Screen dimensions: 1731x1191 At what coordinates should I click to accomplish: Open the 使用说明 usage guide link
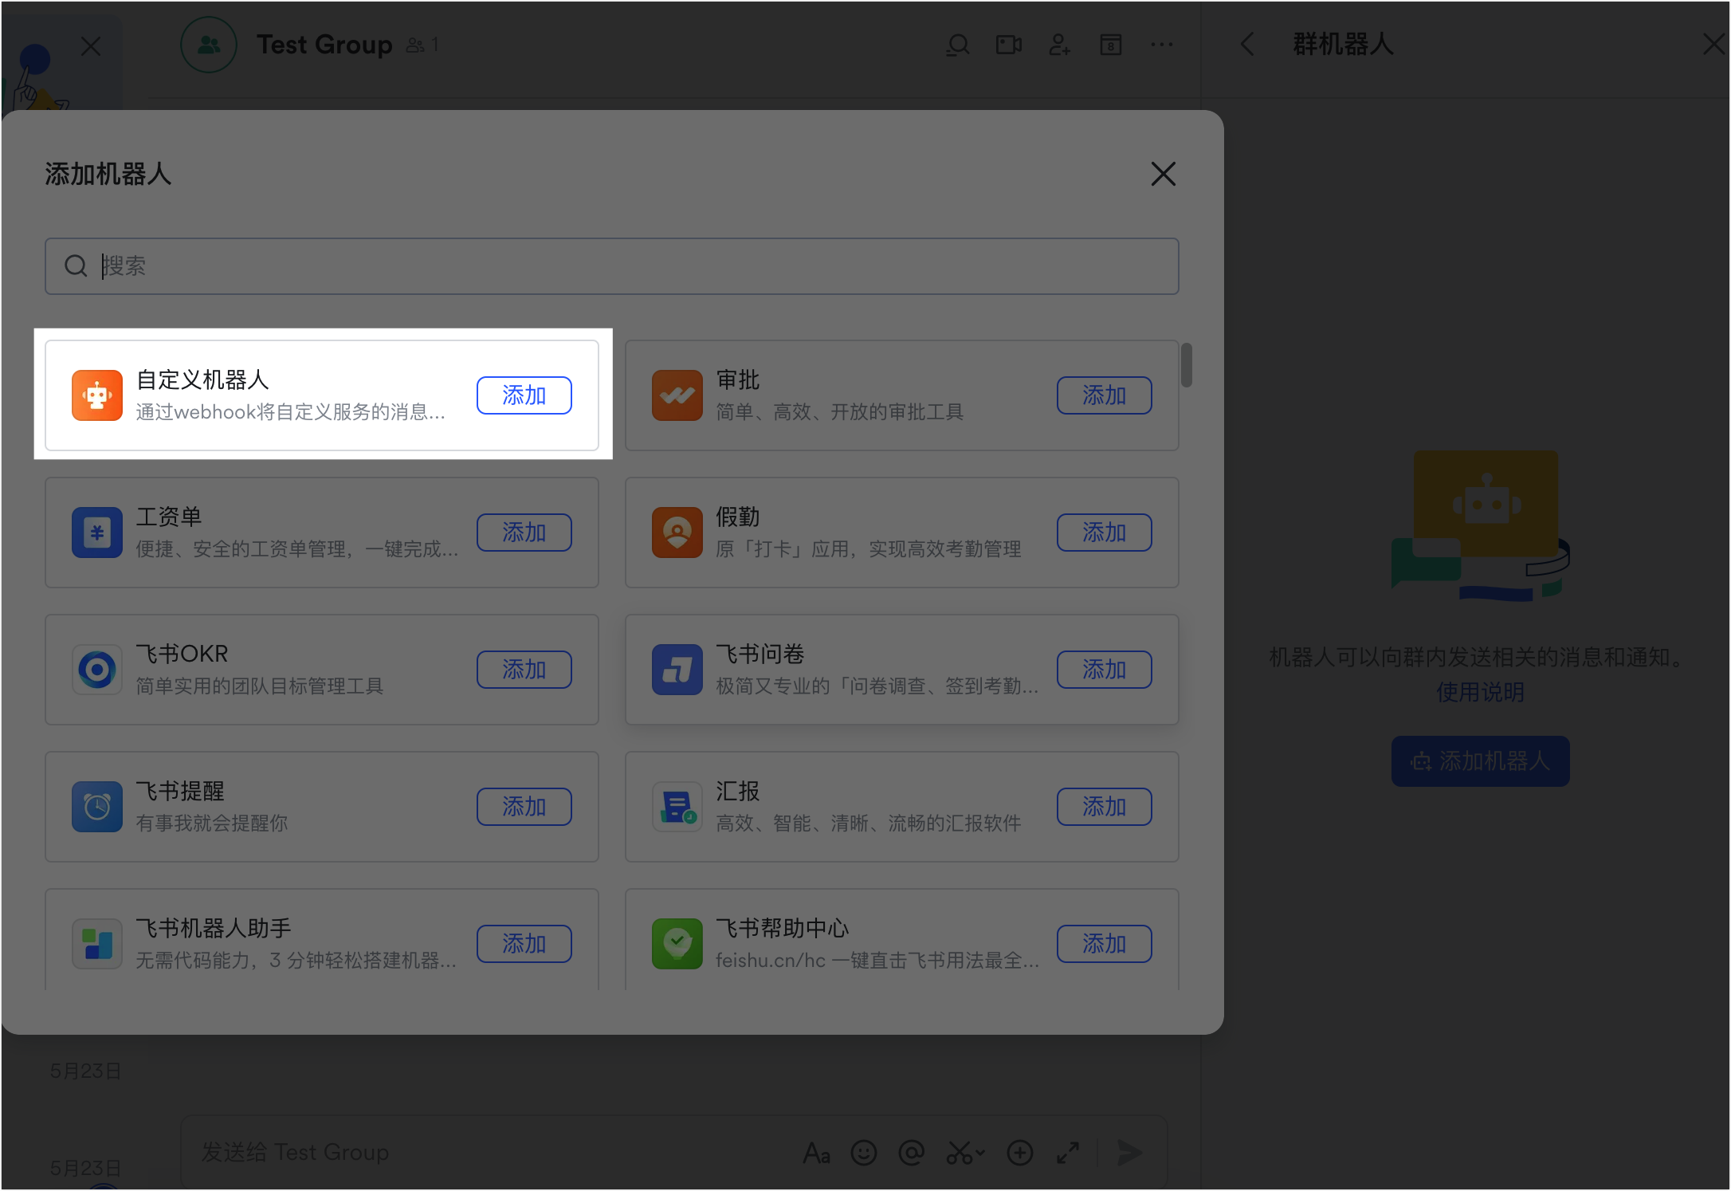click(1480, 692)
